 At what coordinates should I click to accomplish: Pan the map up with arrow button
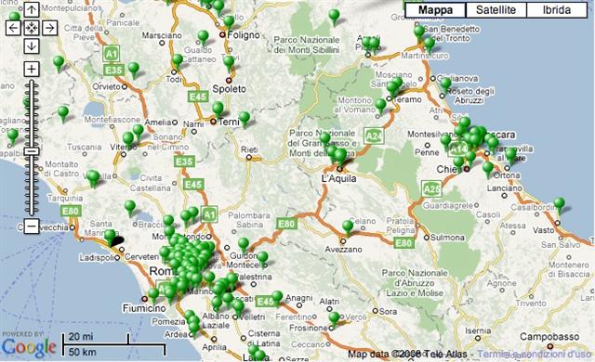32,9
